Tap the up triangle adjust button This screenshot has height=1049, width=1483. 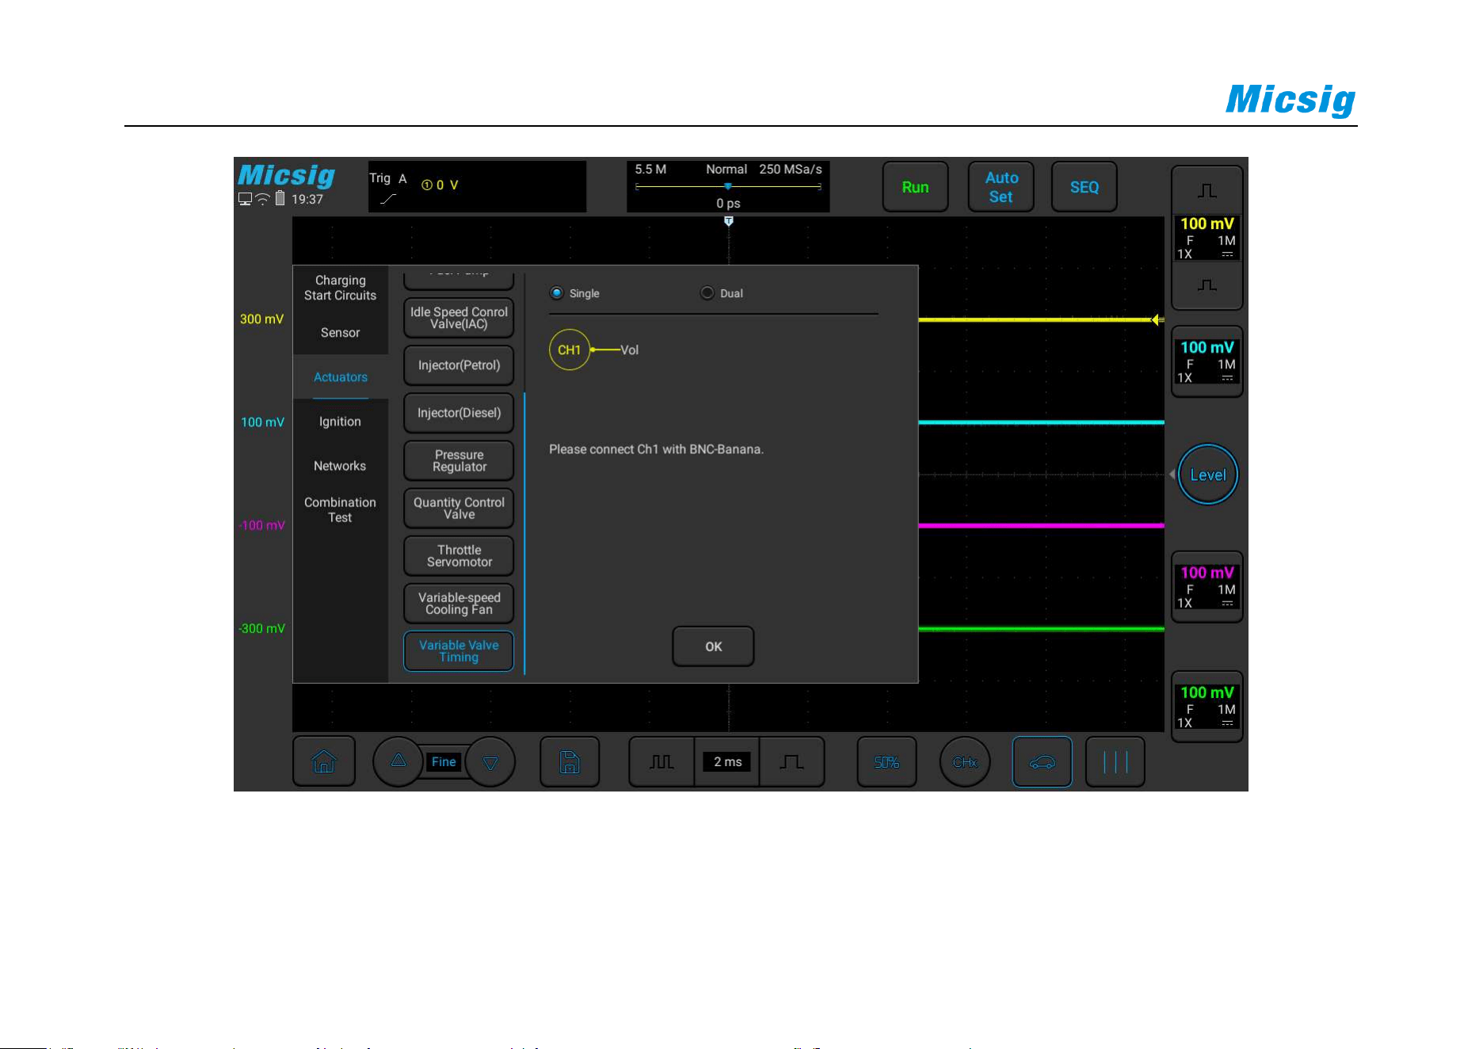(x=398, y=761)
